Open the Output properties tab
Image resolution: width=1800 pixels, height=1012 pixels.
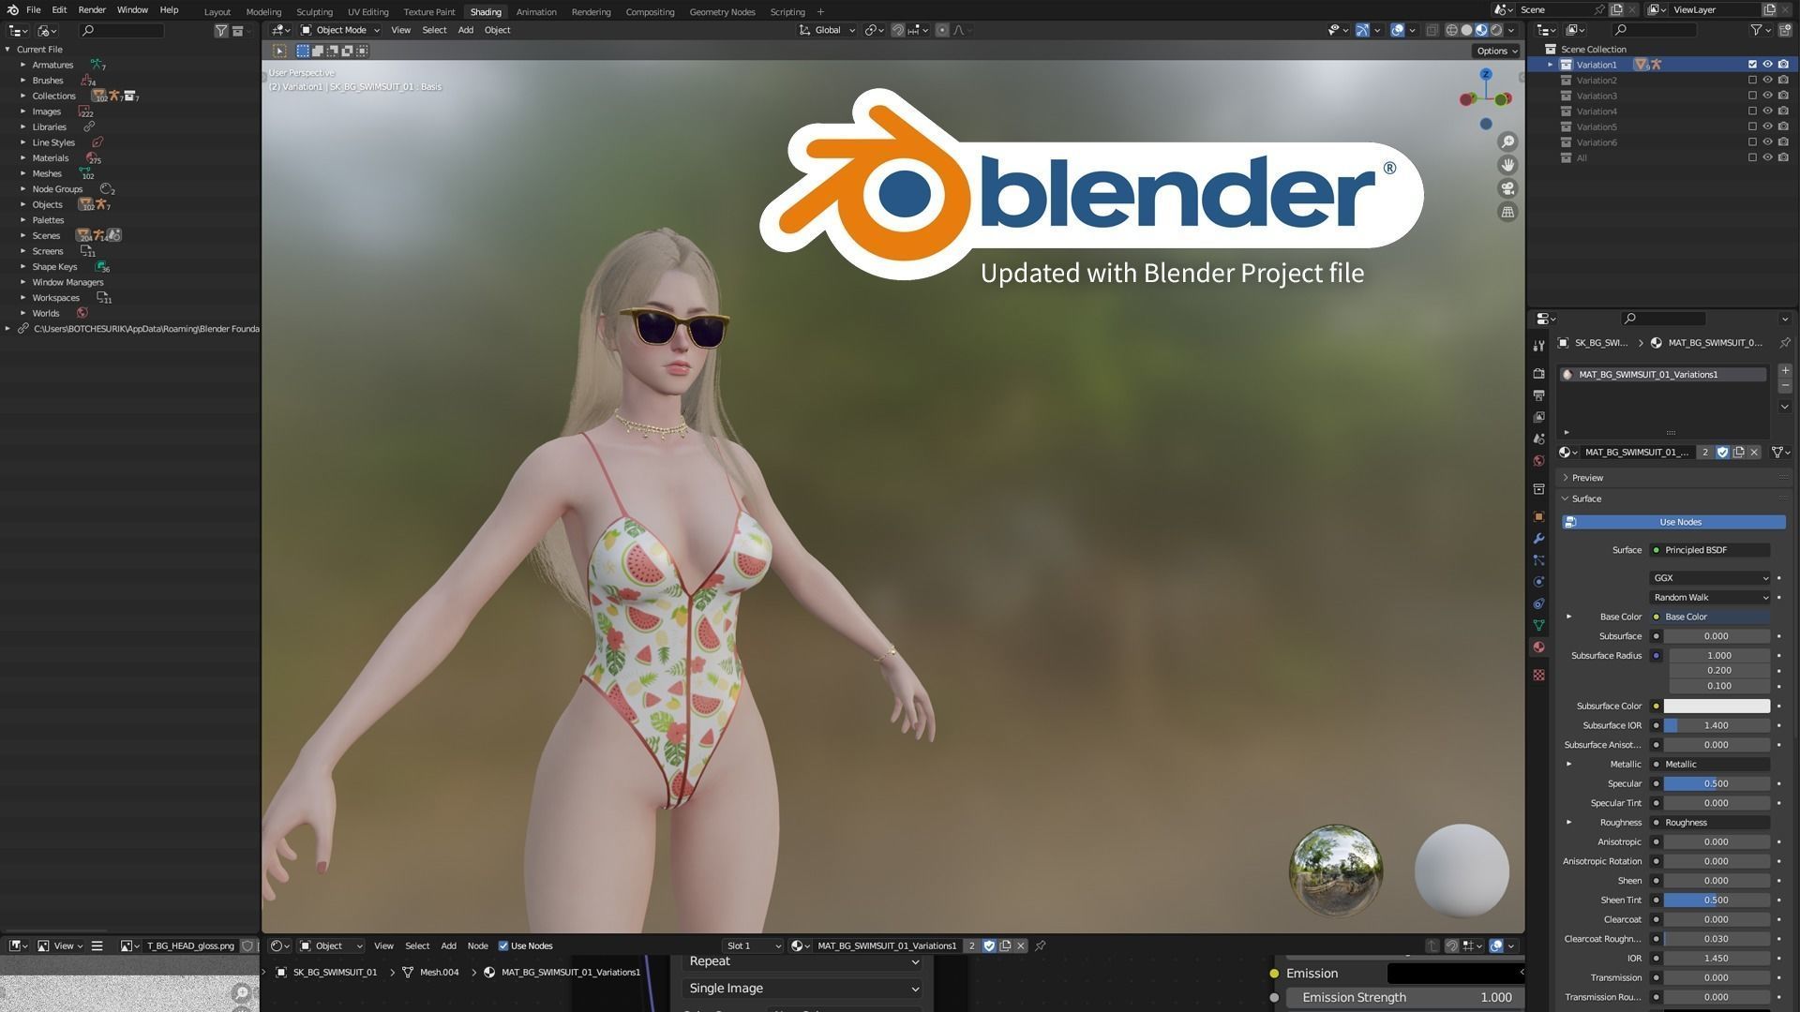(1538, 395)
